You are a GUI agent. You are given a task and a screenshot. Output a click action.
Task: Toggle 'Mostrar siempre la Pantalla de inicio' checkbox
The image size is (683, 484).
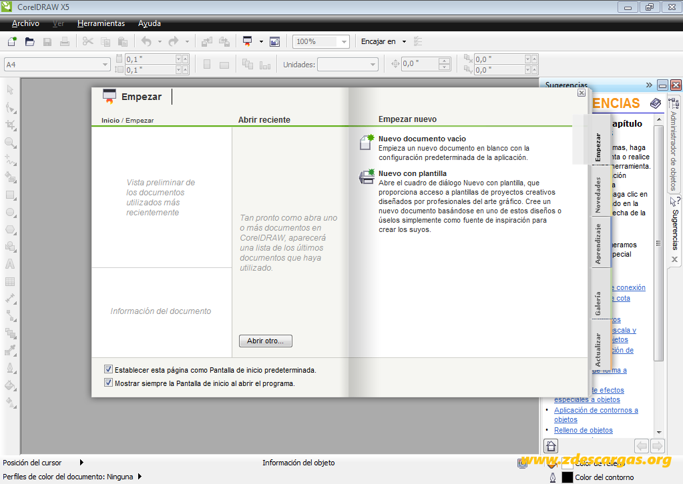click(x=108, y=383)
